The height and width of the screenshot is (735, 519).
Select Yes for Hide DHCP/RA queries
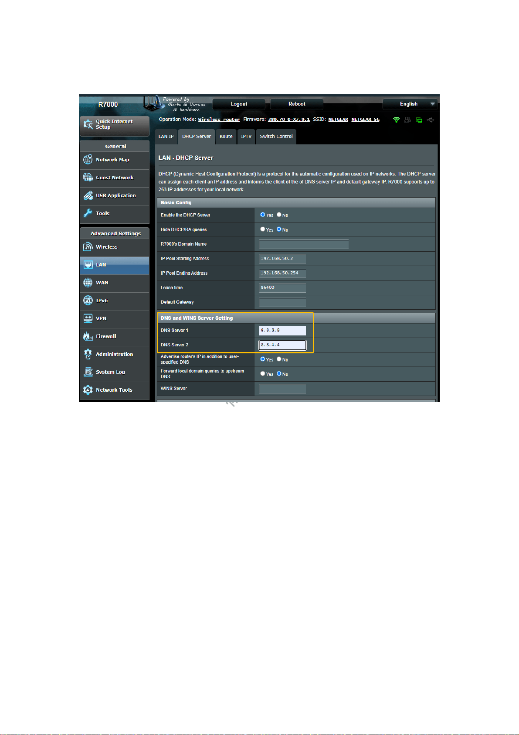(x=263, y=229)
